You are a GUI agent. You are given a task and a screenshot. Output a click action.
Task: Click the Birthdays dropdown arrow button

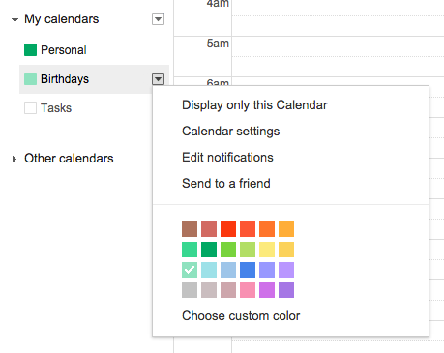pyautogui.click(x=158, y=79)
